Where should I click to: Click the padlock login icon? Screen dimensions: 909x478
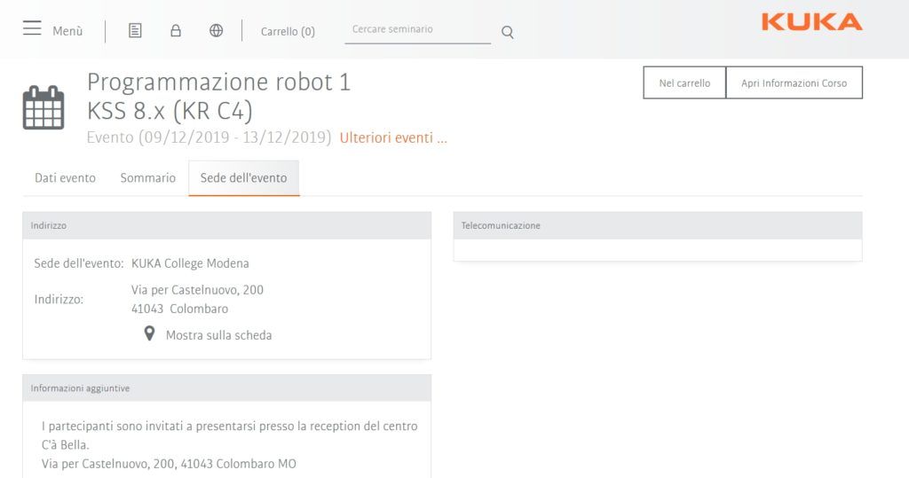tap(176, 30)
